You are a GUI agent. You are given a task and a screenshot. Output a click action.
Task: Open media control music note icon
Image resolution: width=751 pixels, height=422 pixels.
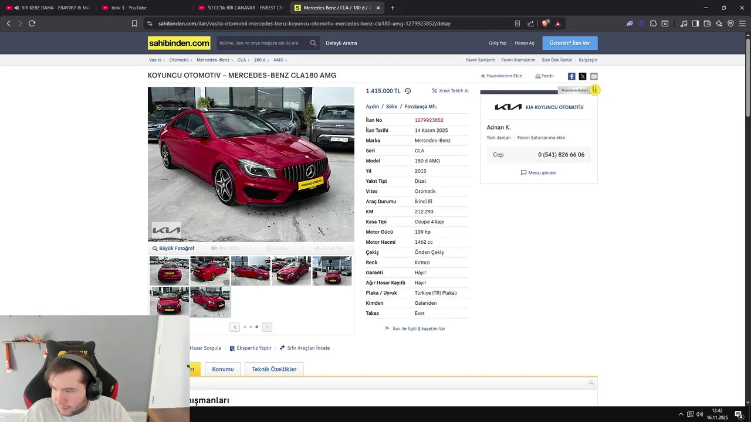tap(684, 23)
